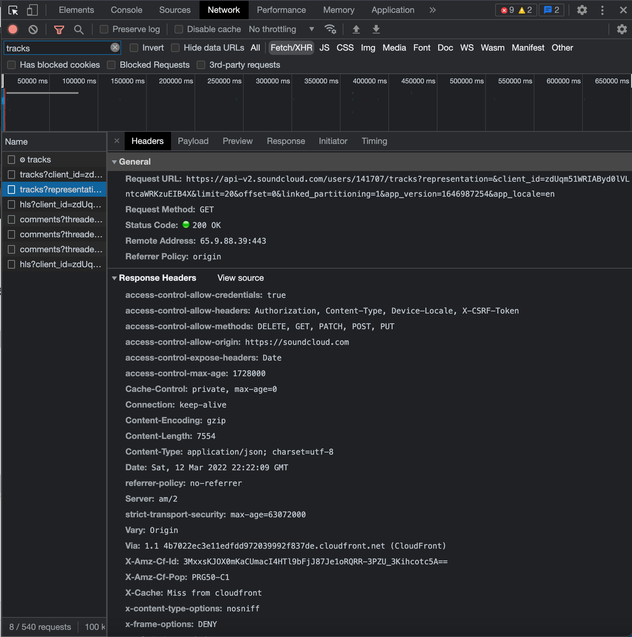Select the hls?client_id request row

[59, 204]
